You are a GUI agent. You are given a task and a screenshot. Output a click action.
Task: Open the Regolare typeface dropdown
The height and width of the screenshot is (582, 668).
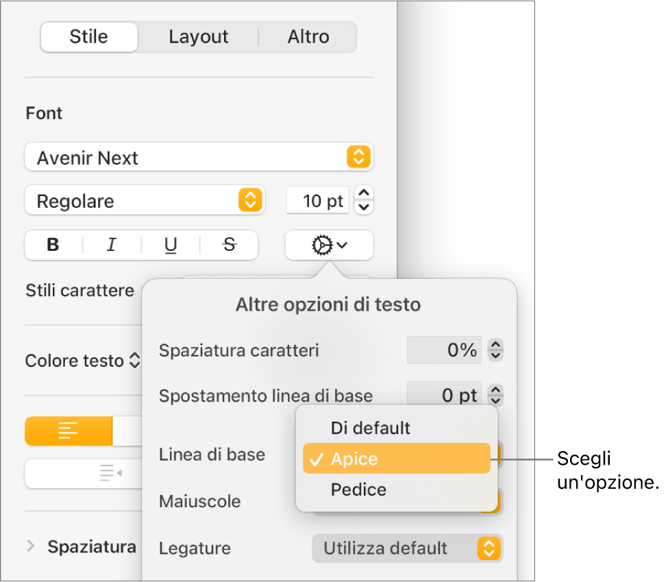[x=145, y=200]
